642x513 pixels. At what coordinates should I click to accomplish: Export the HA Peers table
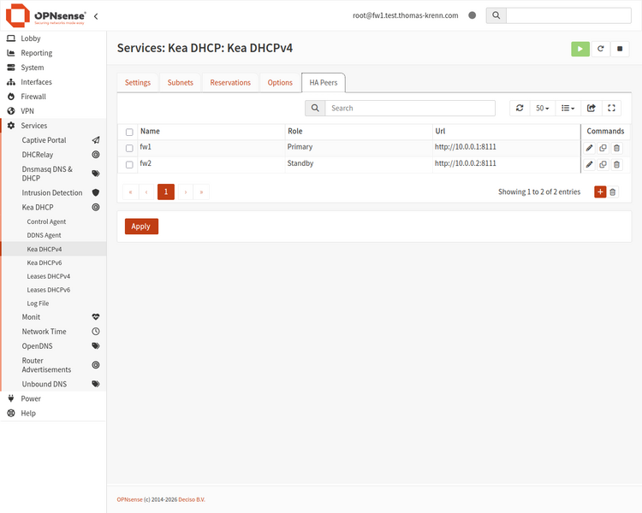click(x=591, y=108)
